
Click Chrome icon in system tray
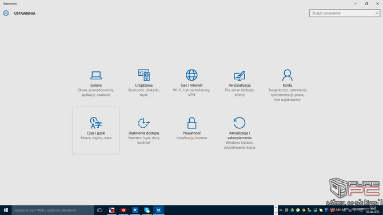(304, 210)
